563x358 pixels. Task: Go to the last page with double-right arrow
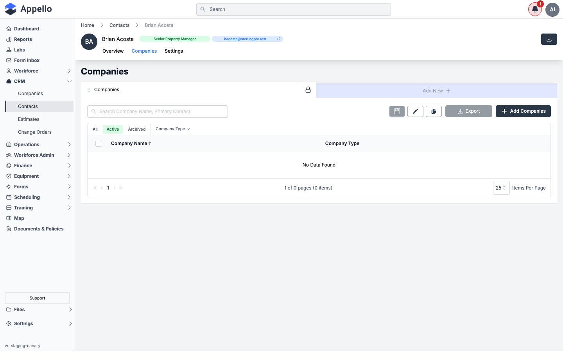121,188
